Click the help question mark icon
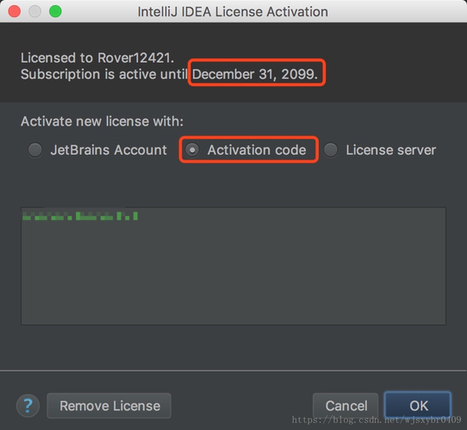The image size is (467, 430). point(28,406)
